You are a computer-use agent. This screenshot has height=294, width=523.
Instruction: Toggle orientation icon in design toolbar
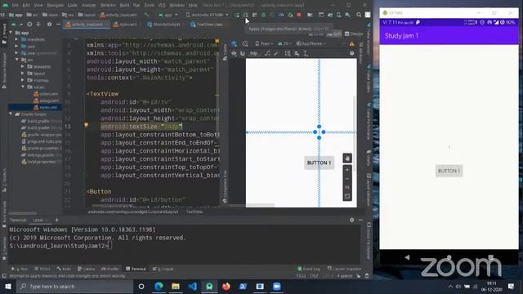pyautogui.click(x=245, y=43)
